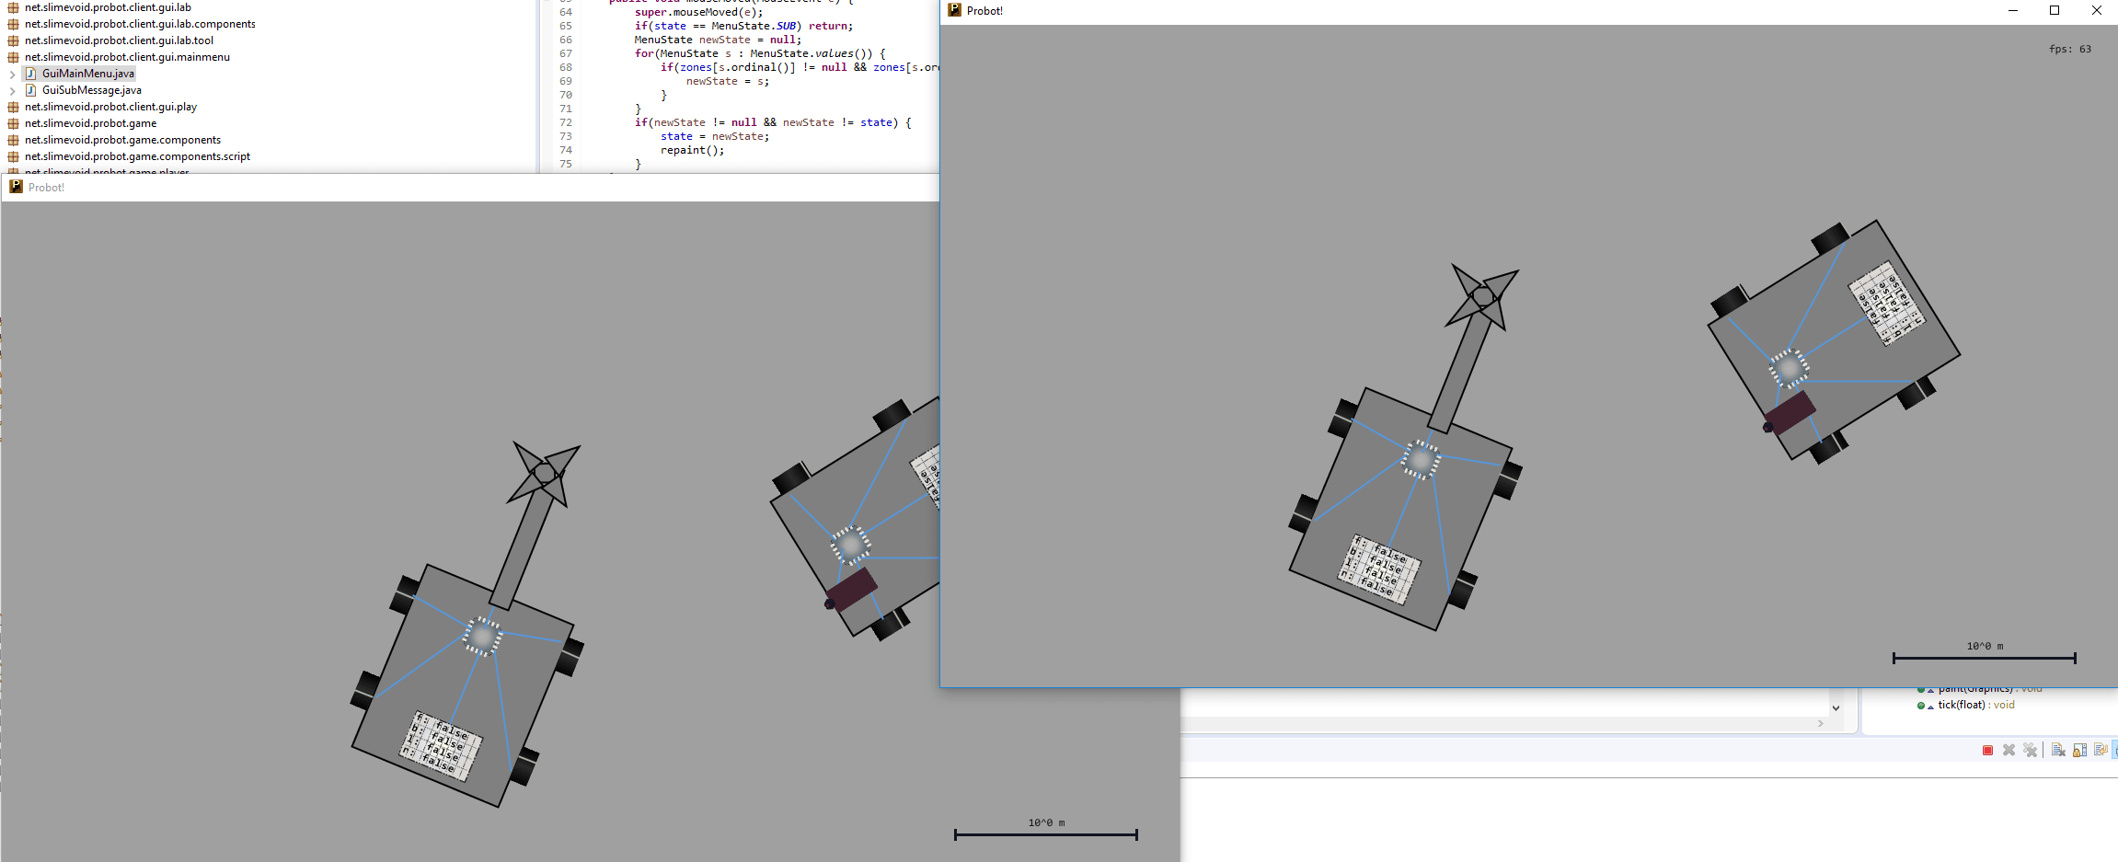Minimize the front Probot! window

pyautogui.click(x=2013, y=11)
